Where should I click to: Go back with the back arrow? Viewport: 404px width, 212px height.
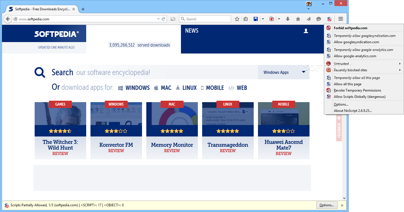(8, 19)
